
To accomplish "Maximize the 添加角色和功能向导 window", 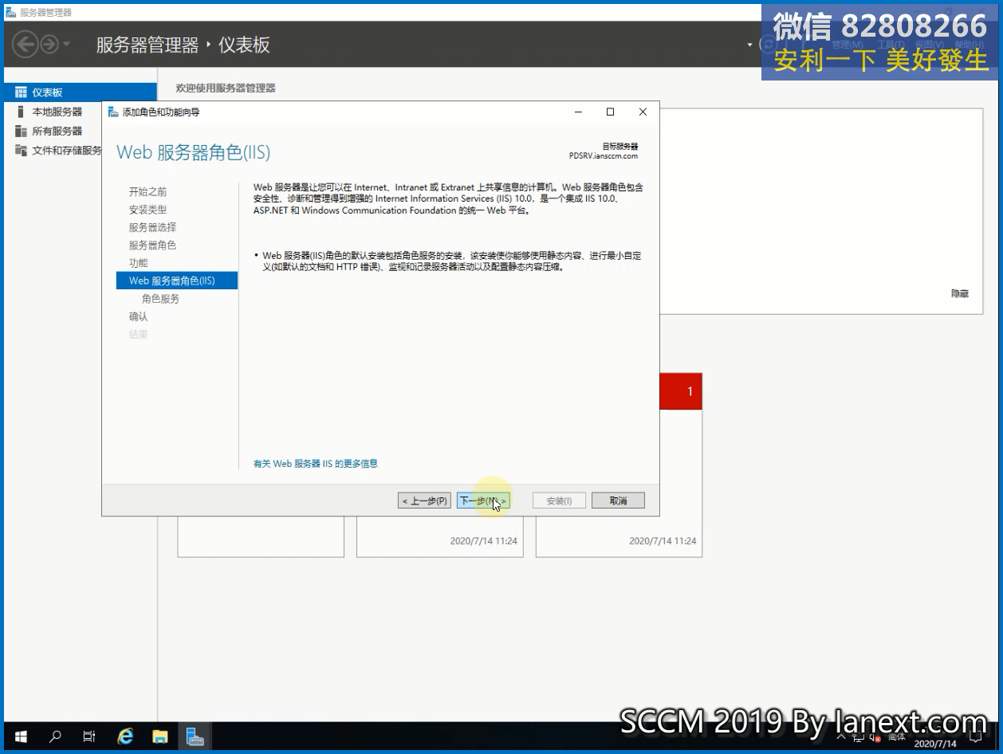I will (610, 112).
